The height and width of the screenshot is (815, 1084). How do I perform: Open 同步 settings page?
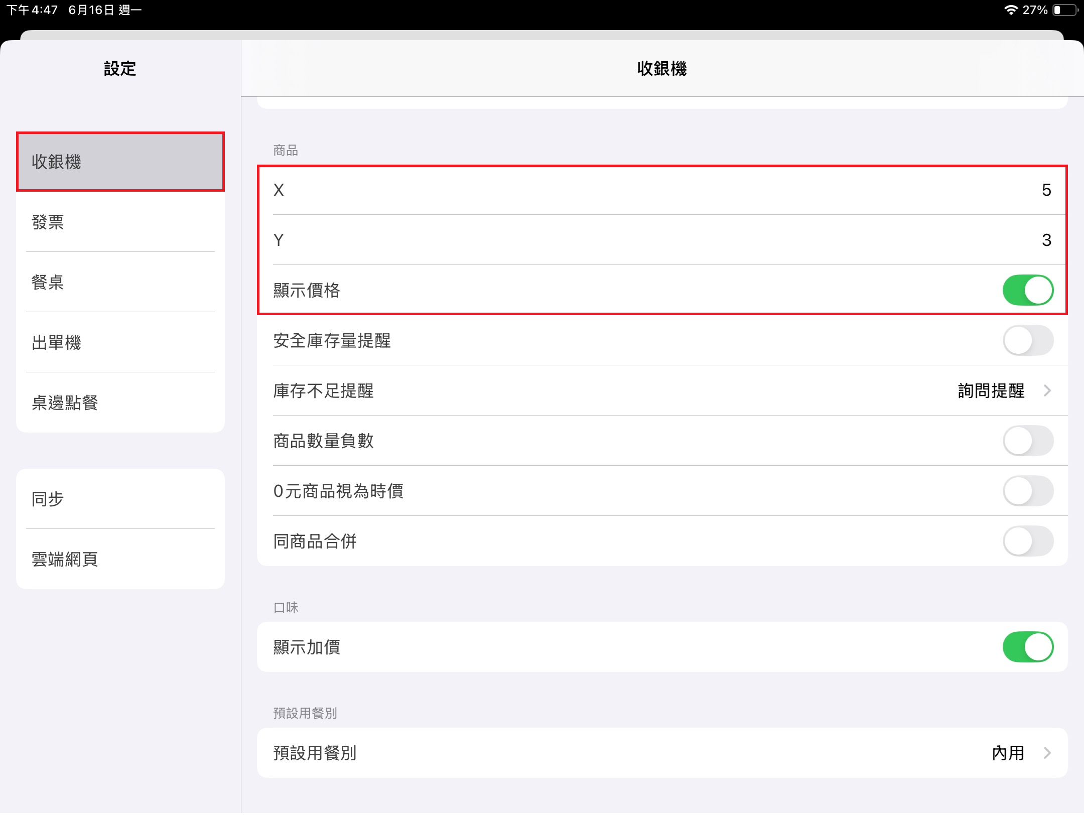pos(120,499)
